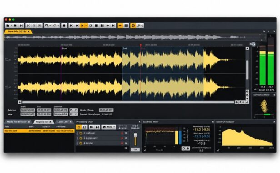Click the Open file folder icon
This screenshot has width=280, height=173.
(15, 25)
